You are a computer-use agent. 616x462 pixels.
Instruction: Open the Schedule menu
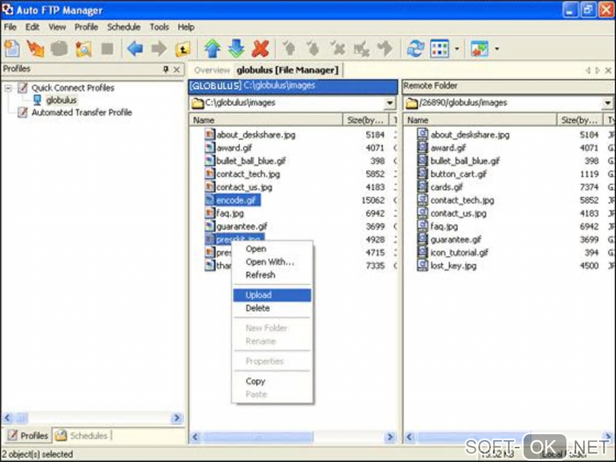pyautogui.click(x=123, y=27)
